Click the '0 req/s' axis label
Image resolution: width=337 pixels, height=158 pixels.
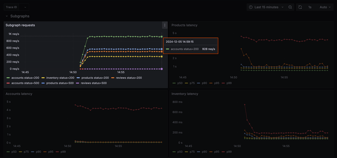click(x=14, y=69)
